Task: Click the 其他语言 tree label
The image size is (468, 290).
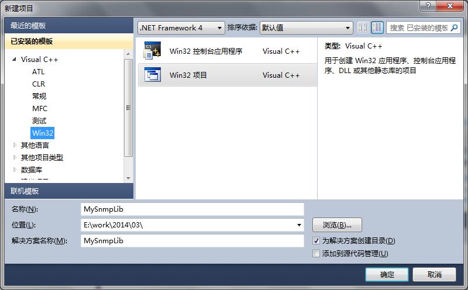Action: click(x=35, y=146)
